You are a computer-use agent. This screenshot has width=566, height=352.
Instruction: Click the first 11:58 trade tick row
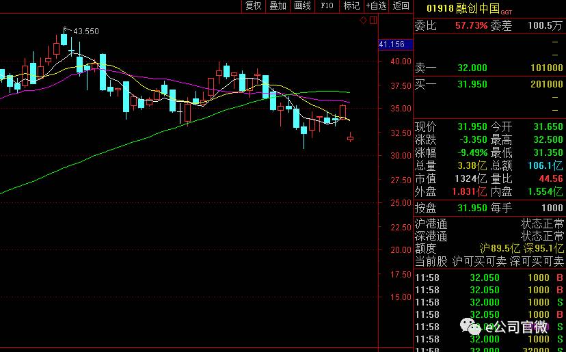(x=489, y=277)
